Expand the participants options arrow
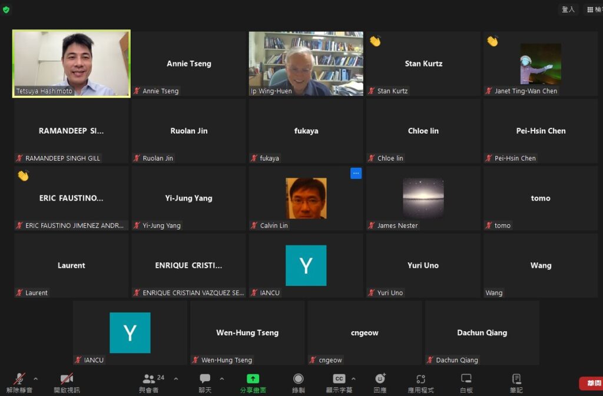 click(175, 379)
